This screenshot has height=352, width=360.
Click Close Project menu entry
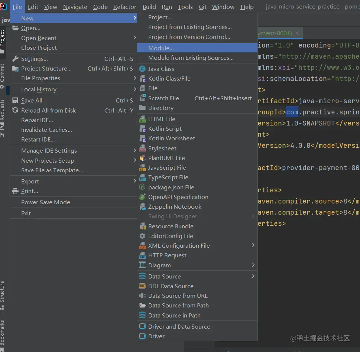point(74,48)
